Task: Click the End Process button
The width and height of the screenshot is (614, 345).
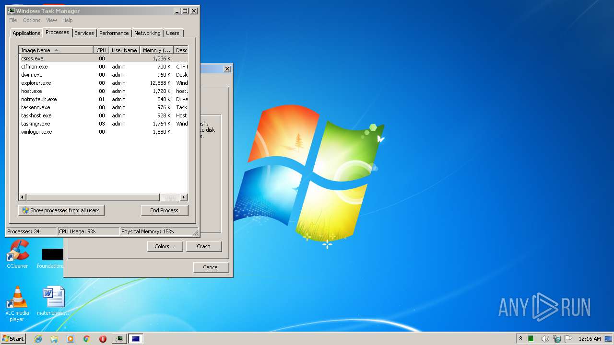Action: click(x=165, y=210)
